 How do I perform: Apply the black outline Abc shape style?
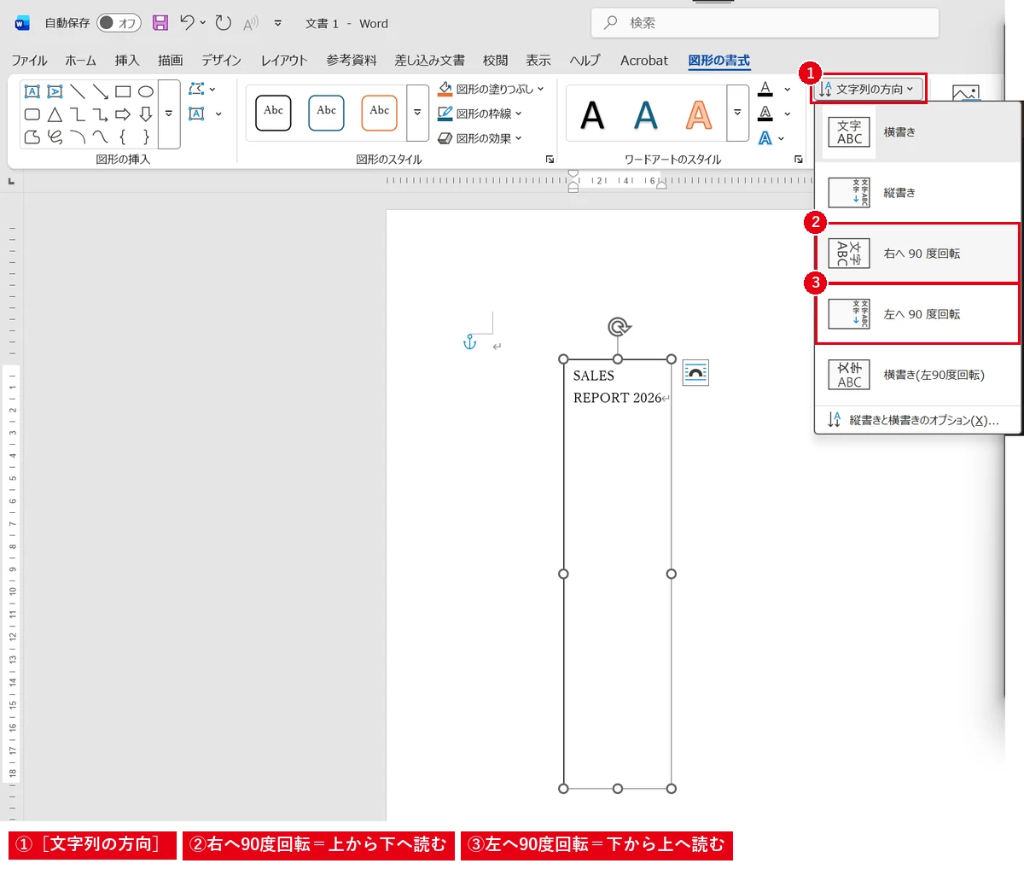pos(273,113)
